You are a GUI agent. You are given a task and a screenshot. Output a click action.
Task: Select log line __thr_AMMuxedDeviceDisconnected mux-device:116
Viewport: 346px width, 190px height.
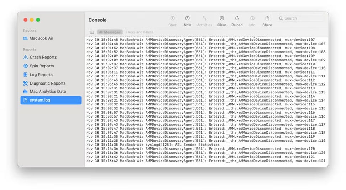(x=206, y=116)
